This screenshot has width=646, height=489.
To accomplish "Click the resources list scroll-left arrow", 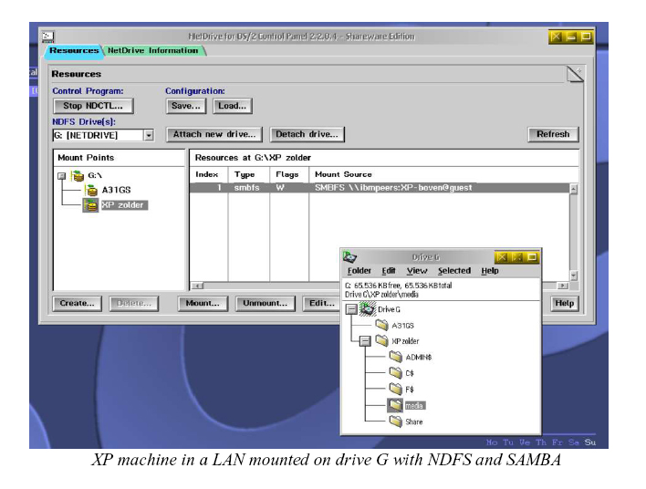I will 197,286.
